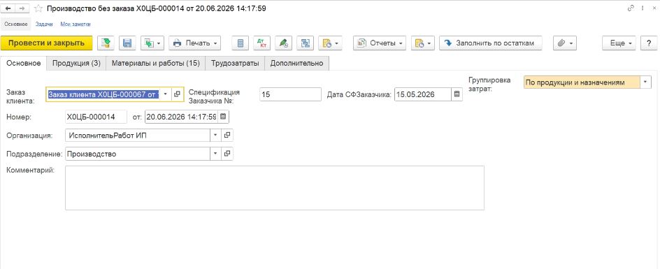Open selected Заказ клиента record icon
The image size is (660, 269).
pyautogui.click(x=177, y=94)
